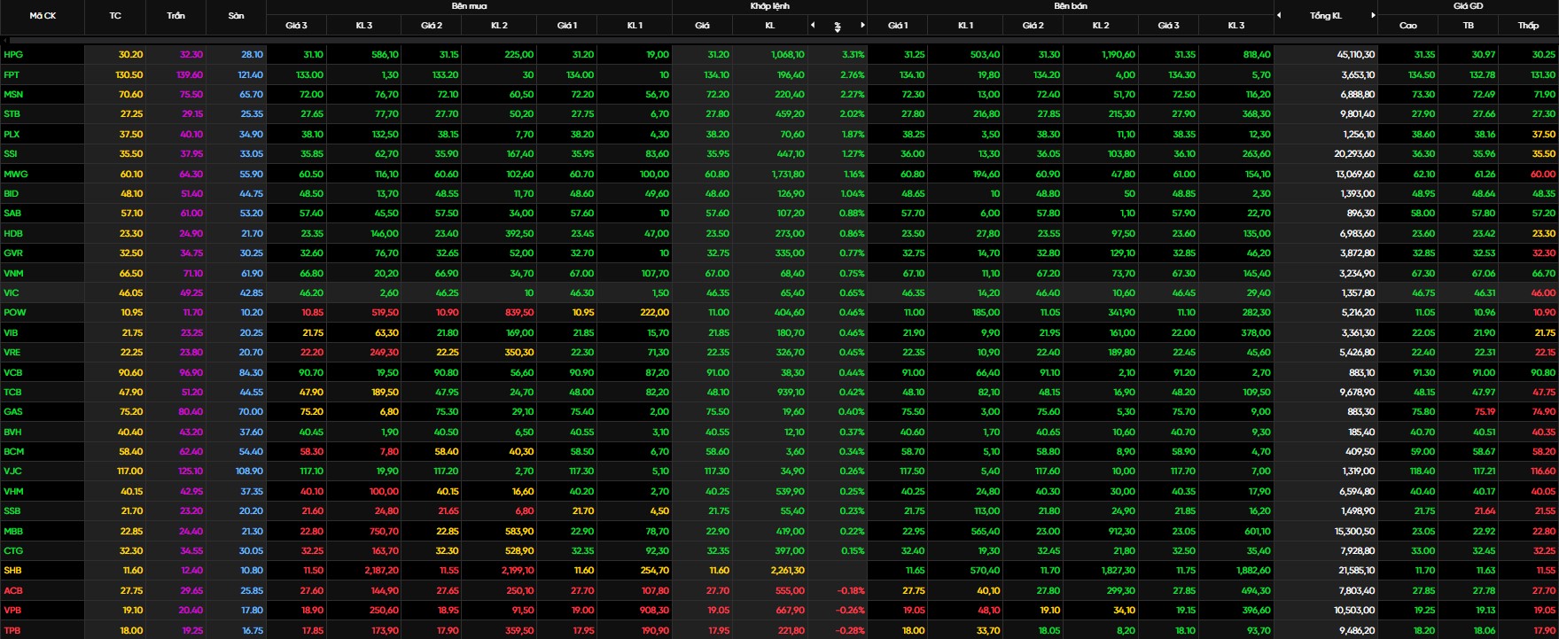This screenshot has height=639, width=1559.
Task: Click KL 3 header under Bên bán
Action: point(1236,26)
